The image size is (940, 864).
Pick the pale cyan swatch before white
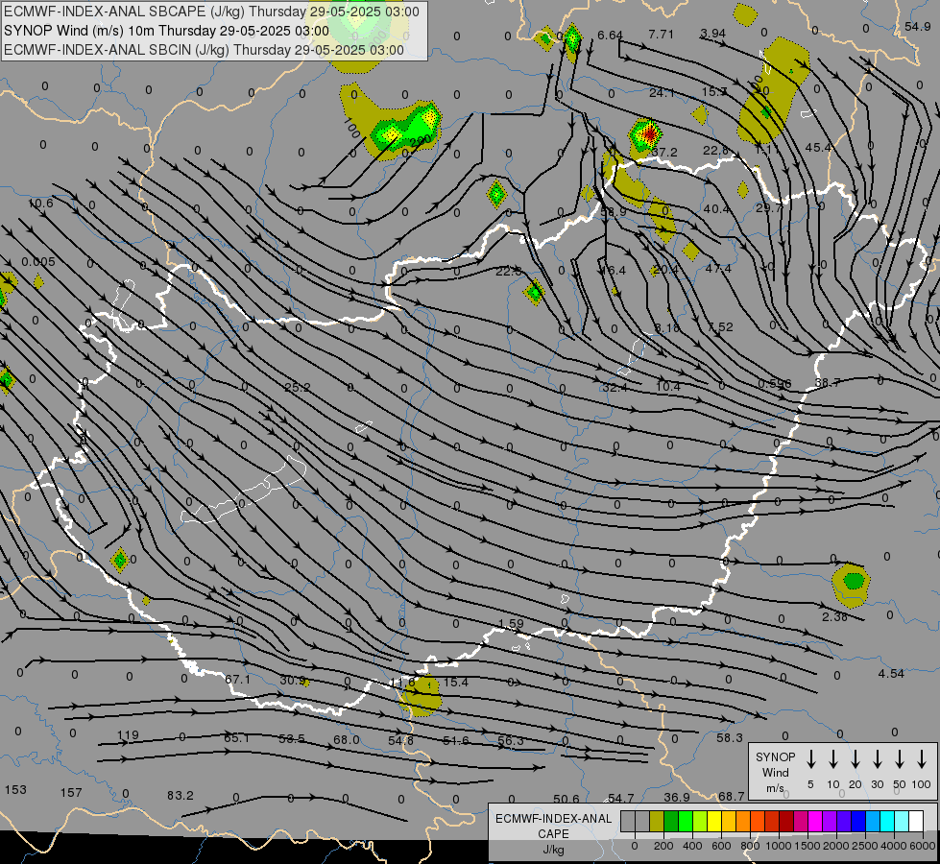(x=902, y=822)
